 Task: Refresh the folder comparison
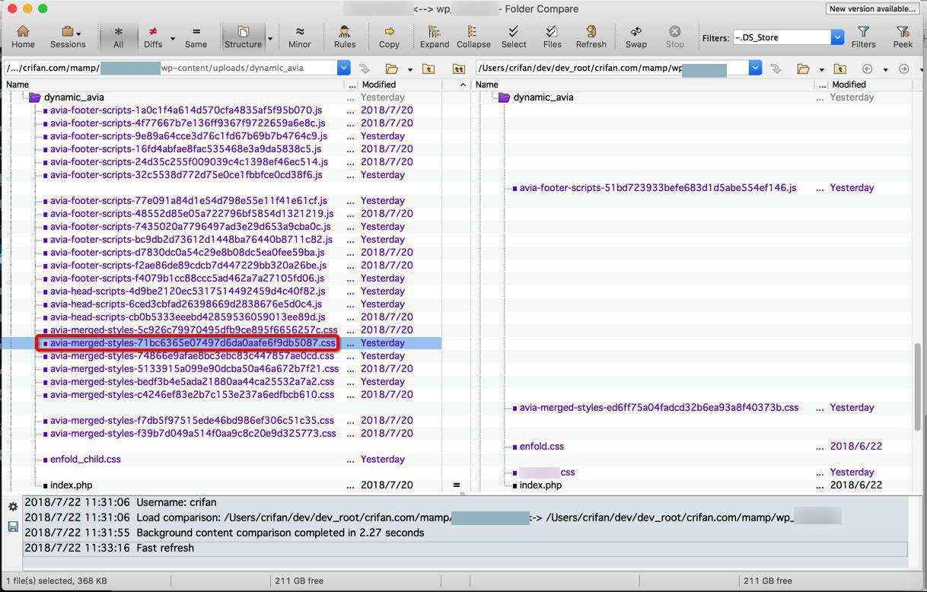pyautogui.click(x=591, y=37)
